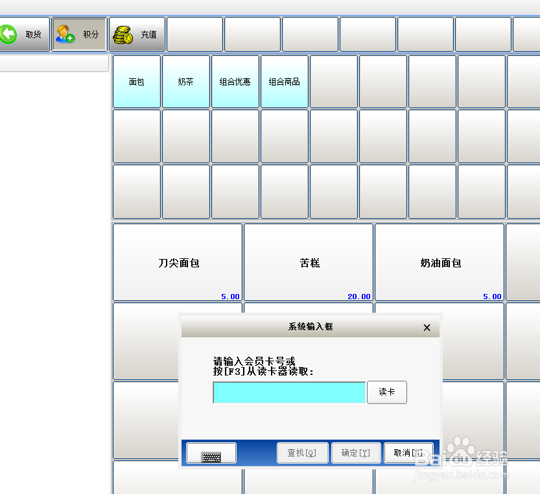The image size is (540, 494).
Task: Open the on-screen keyboard icon in the dialog
Action: pos(210,453)
